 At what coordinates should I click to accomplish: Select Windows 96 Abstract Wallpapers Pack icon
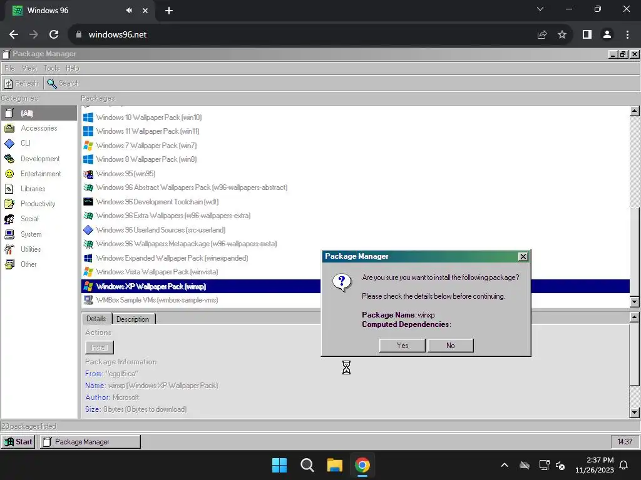coord(88,187)
